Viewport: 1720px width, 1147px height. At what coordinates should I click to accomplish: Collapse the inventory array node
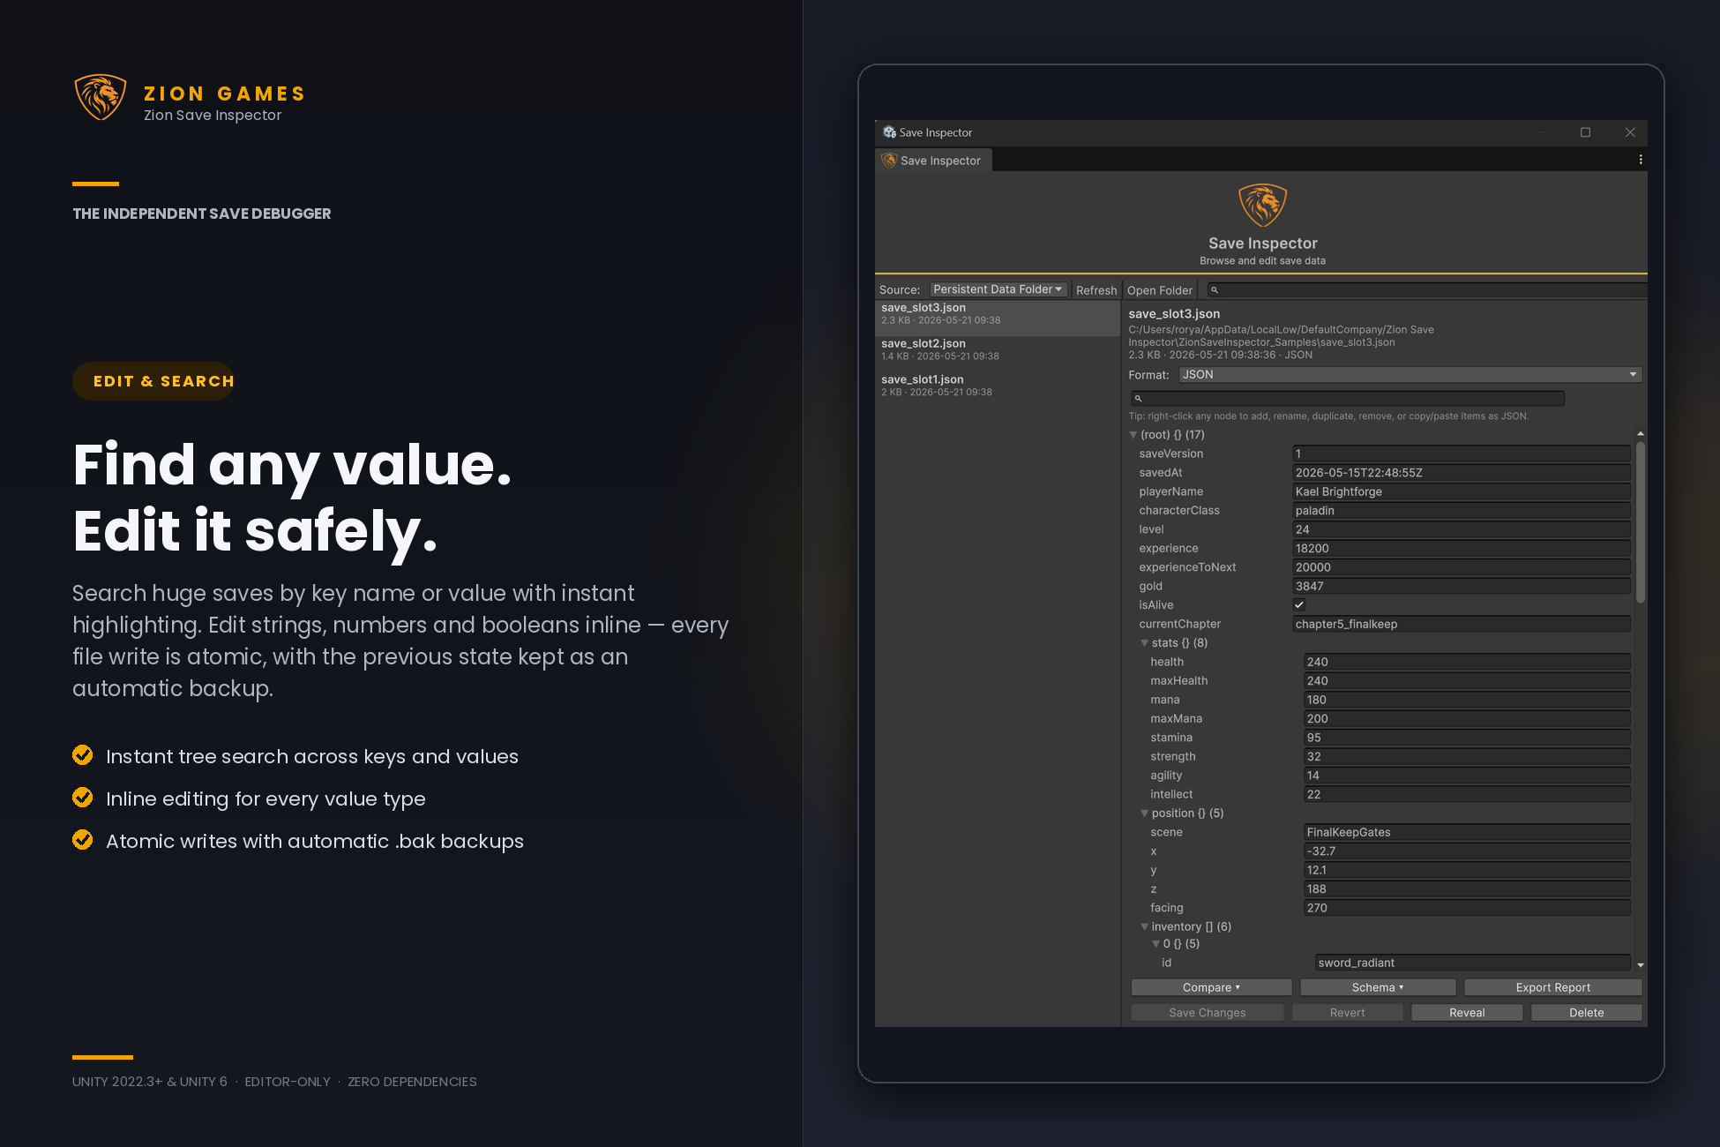(1144, 927)
